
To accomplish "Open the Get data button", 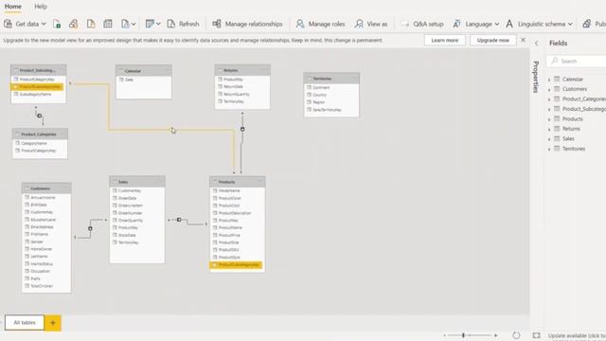I will (24, 24).
